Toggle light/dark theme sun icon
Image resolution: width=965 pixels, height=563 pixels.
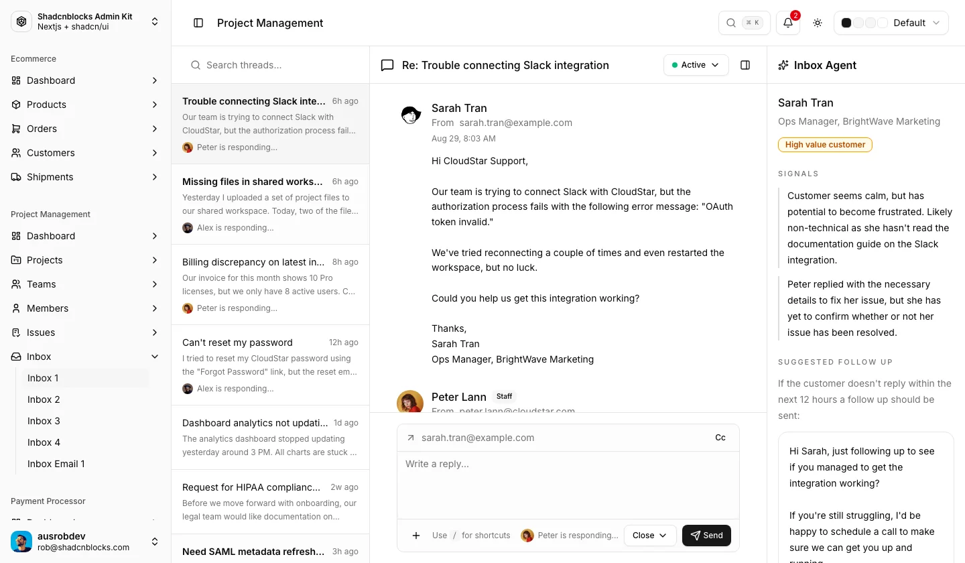(x=818, y=23)
